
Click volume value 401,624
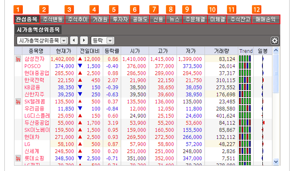pyautogui.click(x=226, y=116)
